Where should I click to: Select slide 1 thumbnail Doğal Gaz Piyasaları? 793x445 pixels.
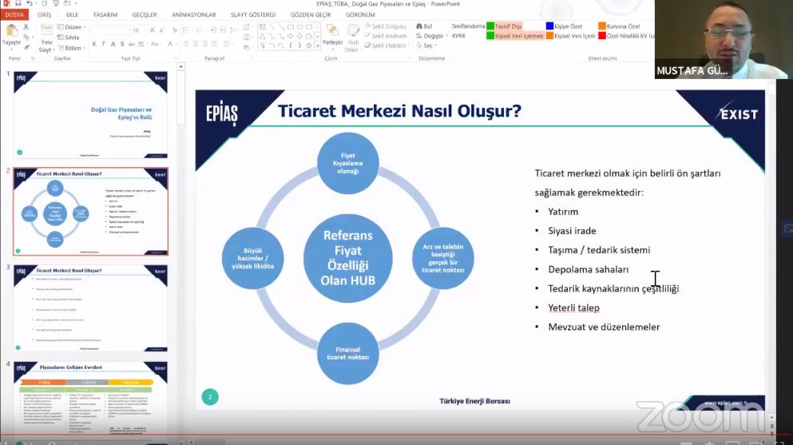coord(90,114)
